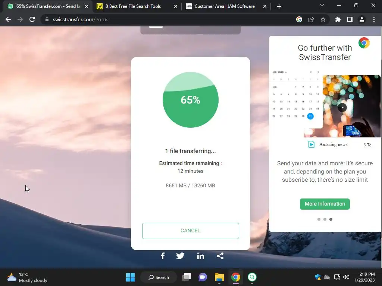
Task: Click 'Go further with SwissTransfer' heading
Action: pos(325,53)
